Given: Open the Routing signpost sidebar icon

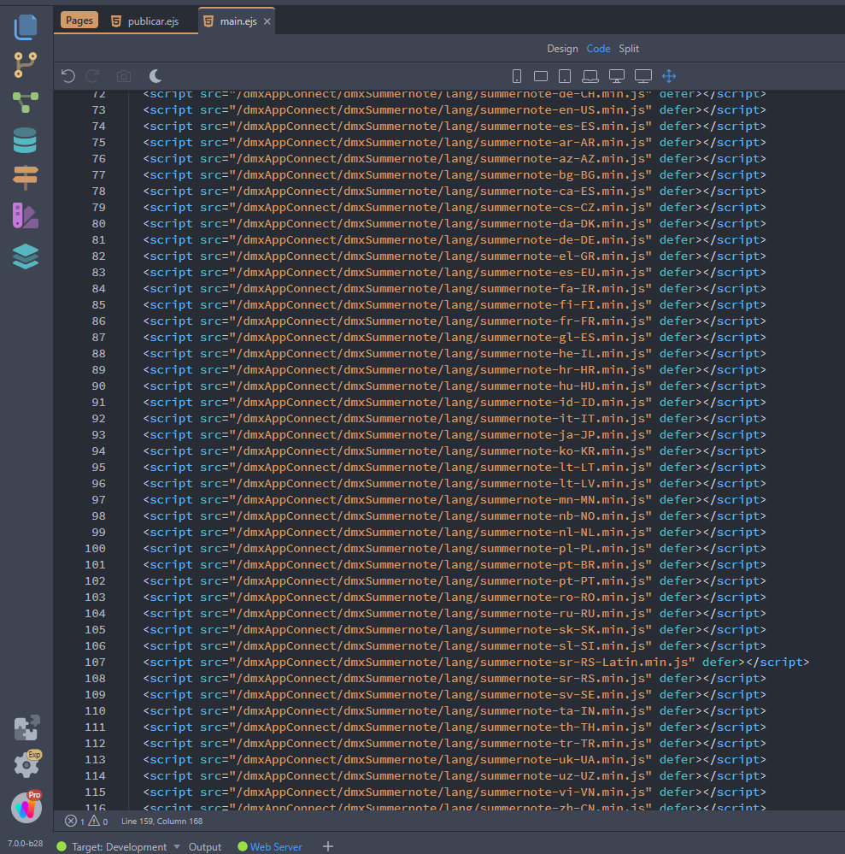Looking at the screenshot, I should click(x=25, y=178).
